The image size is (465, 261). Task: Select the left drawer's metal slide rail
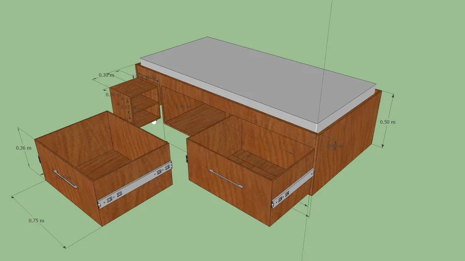(135, 186)
